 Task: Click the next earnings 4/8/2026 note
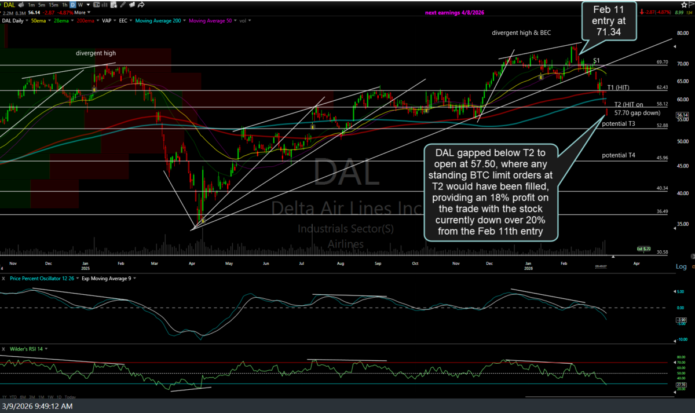(x=448, y=12)
